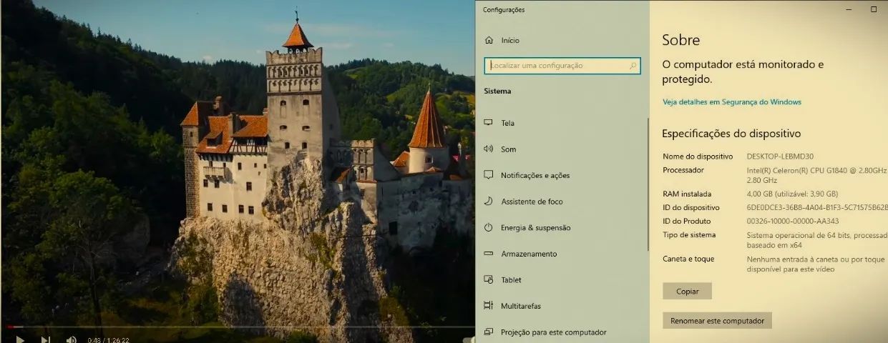The image size is (888, 343).
Task: Click the Tela display icon
Action: [x=489, y=123]
